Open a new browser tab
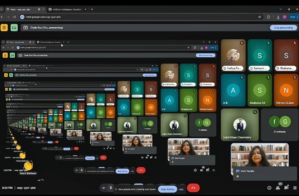This screenshot has height=196, width=299. [92, 9]
